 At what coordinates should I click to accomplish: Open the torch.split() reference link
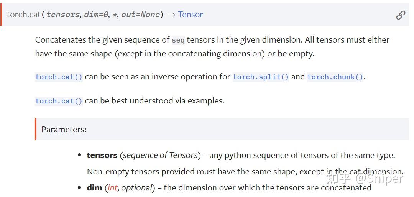point(261,77)
